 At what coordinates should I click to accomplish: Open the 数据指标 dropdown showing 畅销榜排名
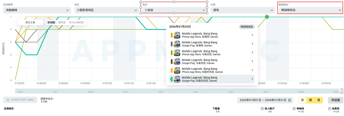(x=310, y=10)
